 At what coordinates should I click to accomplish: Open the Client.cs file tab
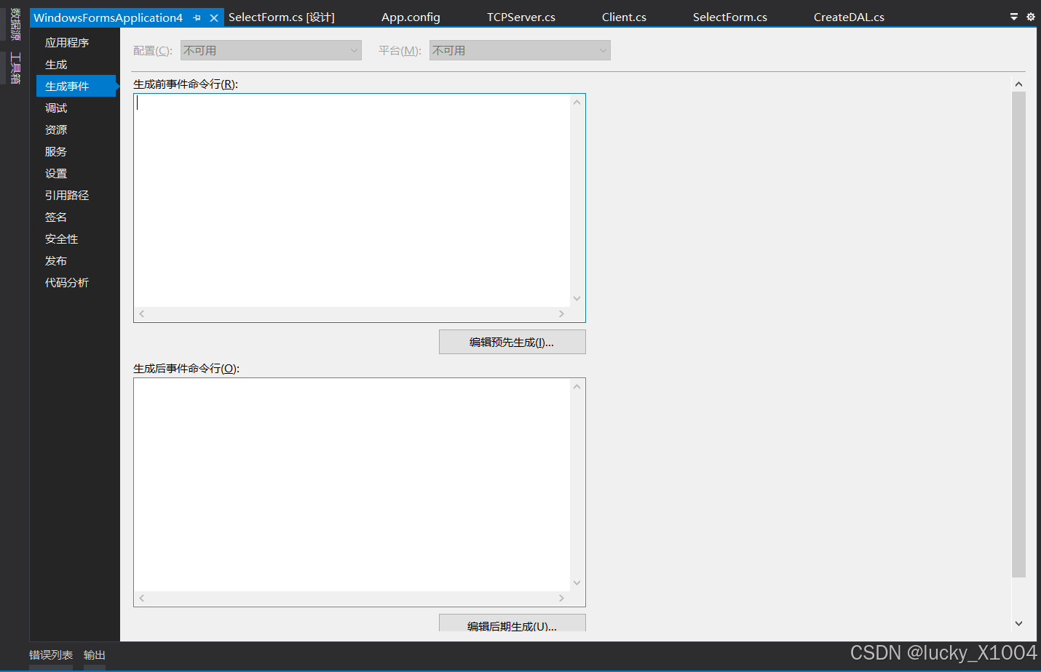[623, 16]
